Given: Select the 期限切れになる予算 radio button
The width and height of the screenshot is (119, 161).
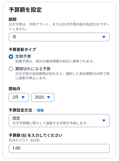Looking at the screenshot, I should (11, 69).
